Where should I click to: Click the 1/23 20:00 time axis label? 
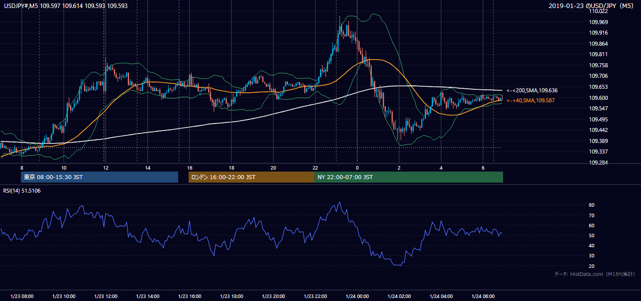coord(273,296)
